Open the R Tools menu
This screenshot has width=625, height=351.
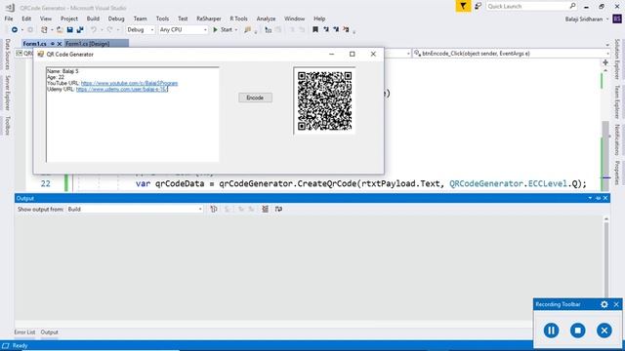coord(238,19)
